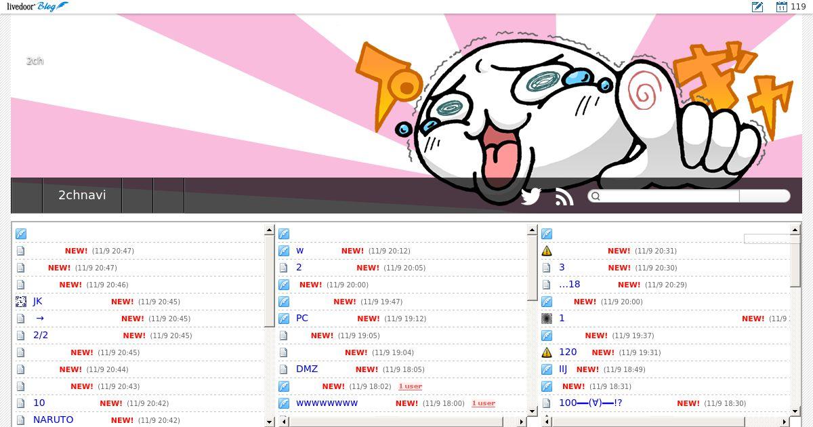
Task: Open the 2ch blog title link
Action: (35, 61)
